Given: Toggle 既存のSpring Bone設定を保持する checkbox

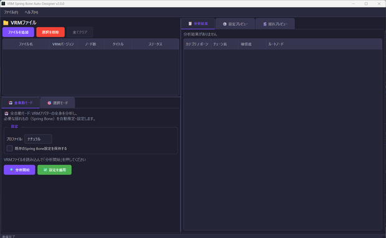Looking at the screenshot, I should click(9, 148).
